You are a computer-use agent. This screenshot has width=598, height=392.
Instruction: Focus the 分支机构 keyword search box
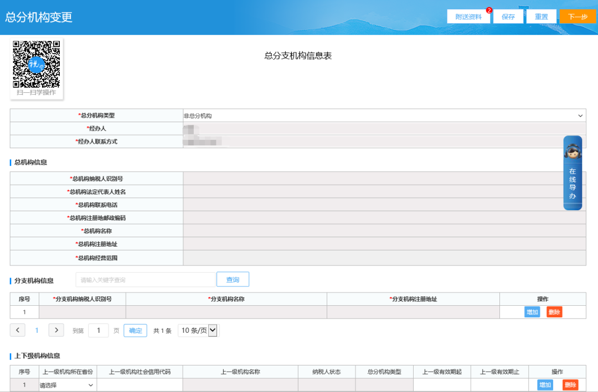point(145,280)
